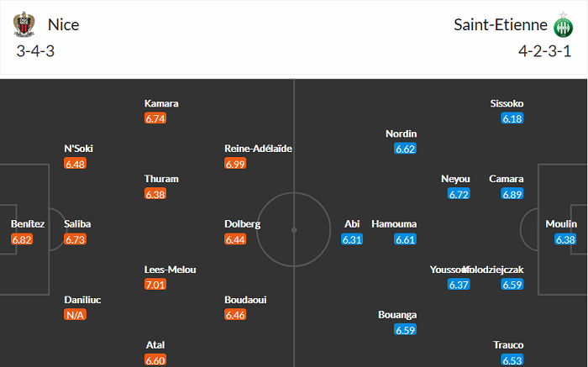
Task: Select goalkeeper Moulin name
Action: (x=560, y=224)
